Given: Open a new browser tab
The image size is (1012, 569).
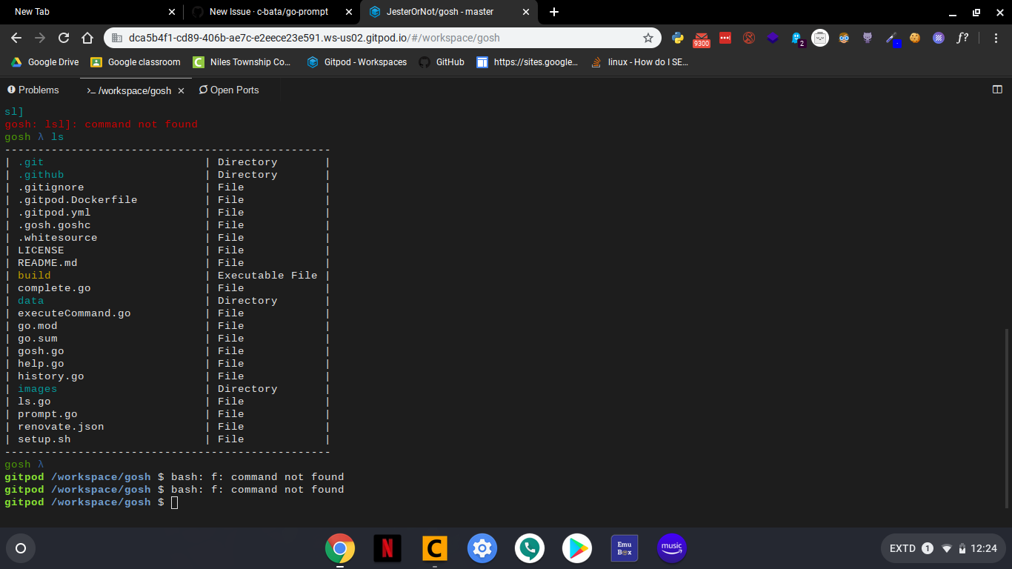Looking at the screenshot, I should (554, 12).
